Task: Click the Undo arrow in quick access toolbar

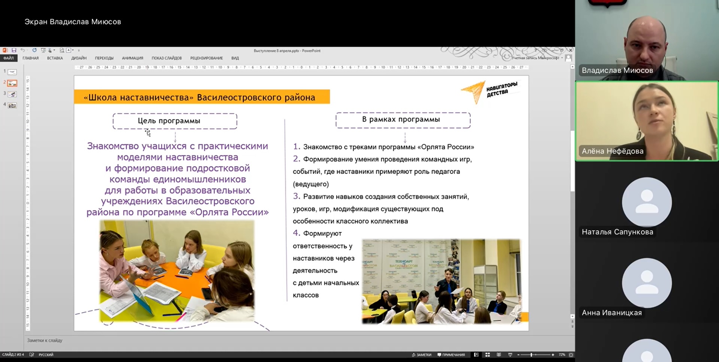Action: tap(22, 50)
